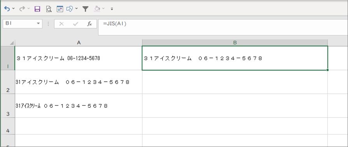The width and height of the screenshot is (348, 147).
Task: Toggle the Filter funnel icon
Action: [85, 9]
